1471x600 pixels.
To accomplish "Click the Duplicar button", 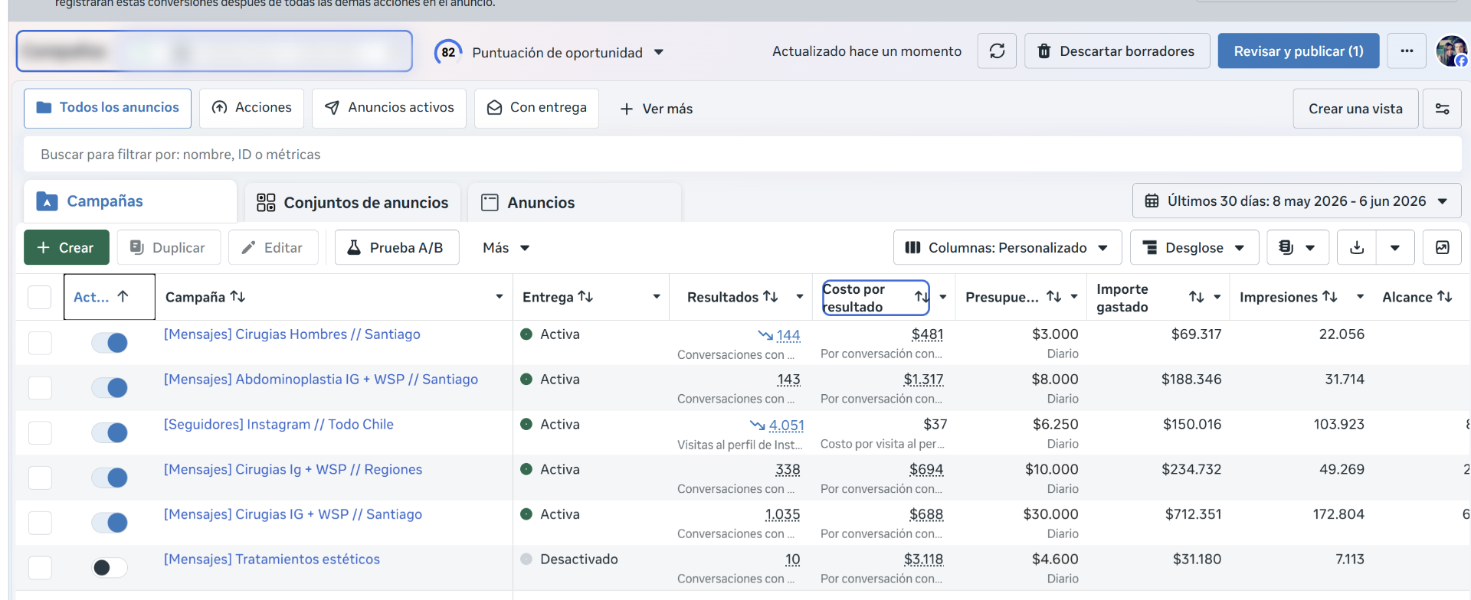I will (x=169, y=248).
